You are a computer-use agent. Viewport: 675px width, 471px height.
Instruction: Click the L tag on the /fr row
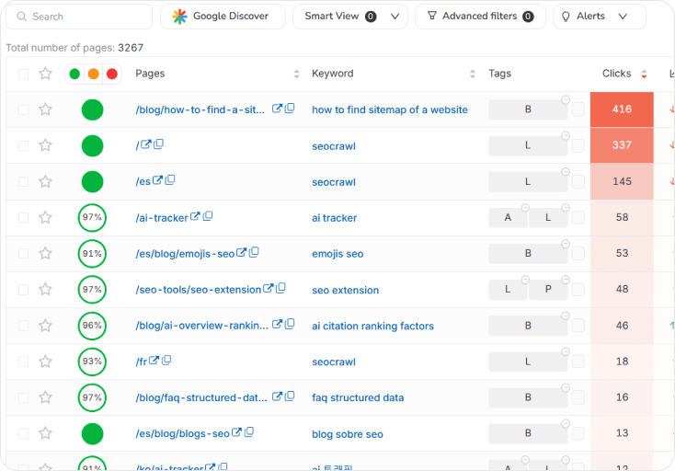(528, 362)
